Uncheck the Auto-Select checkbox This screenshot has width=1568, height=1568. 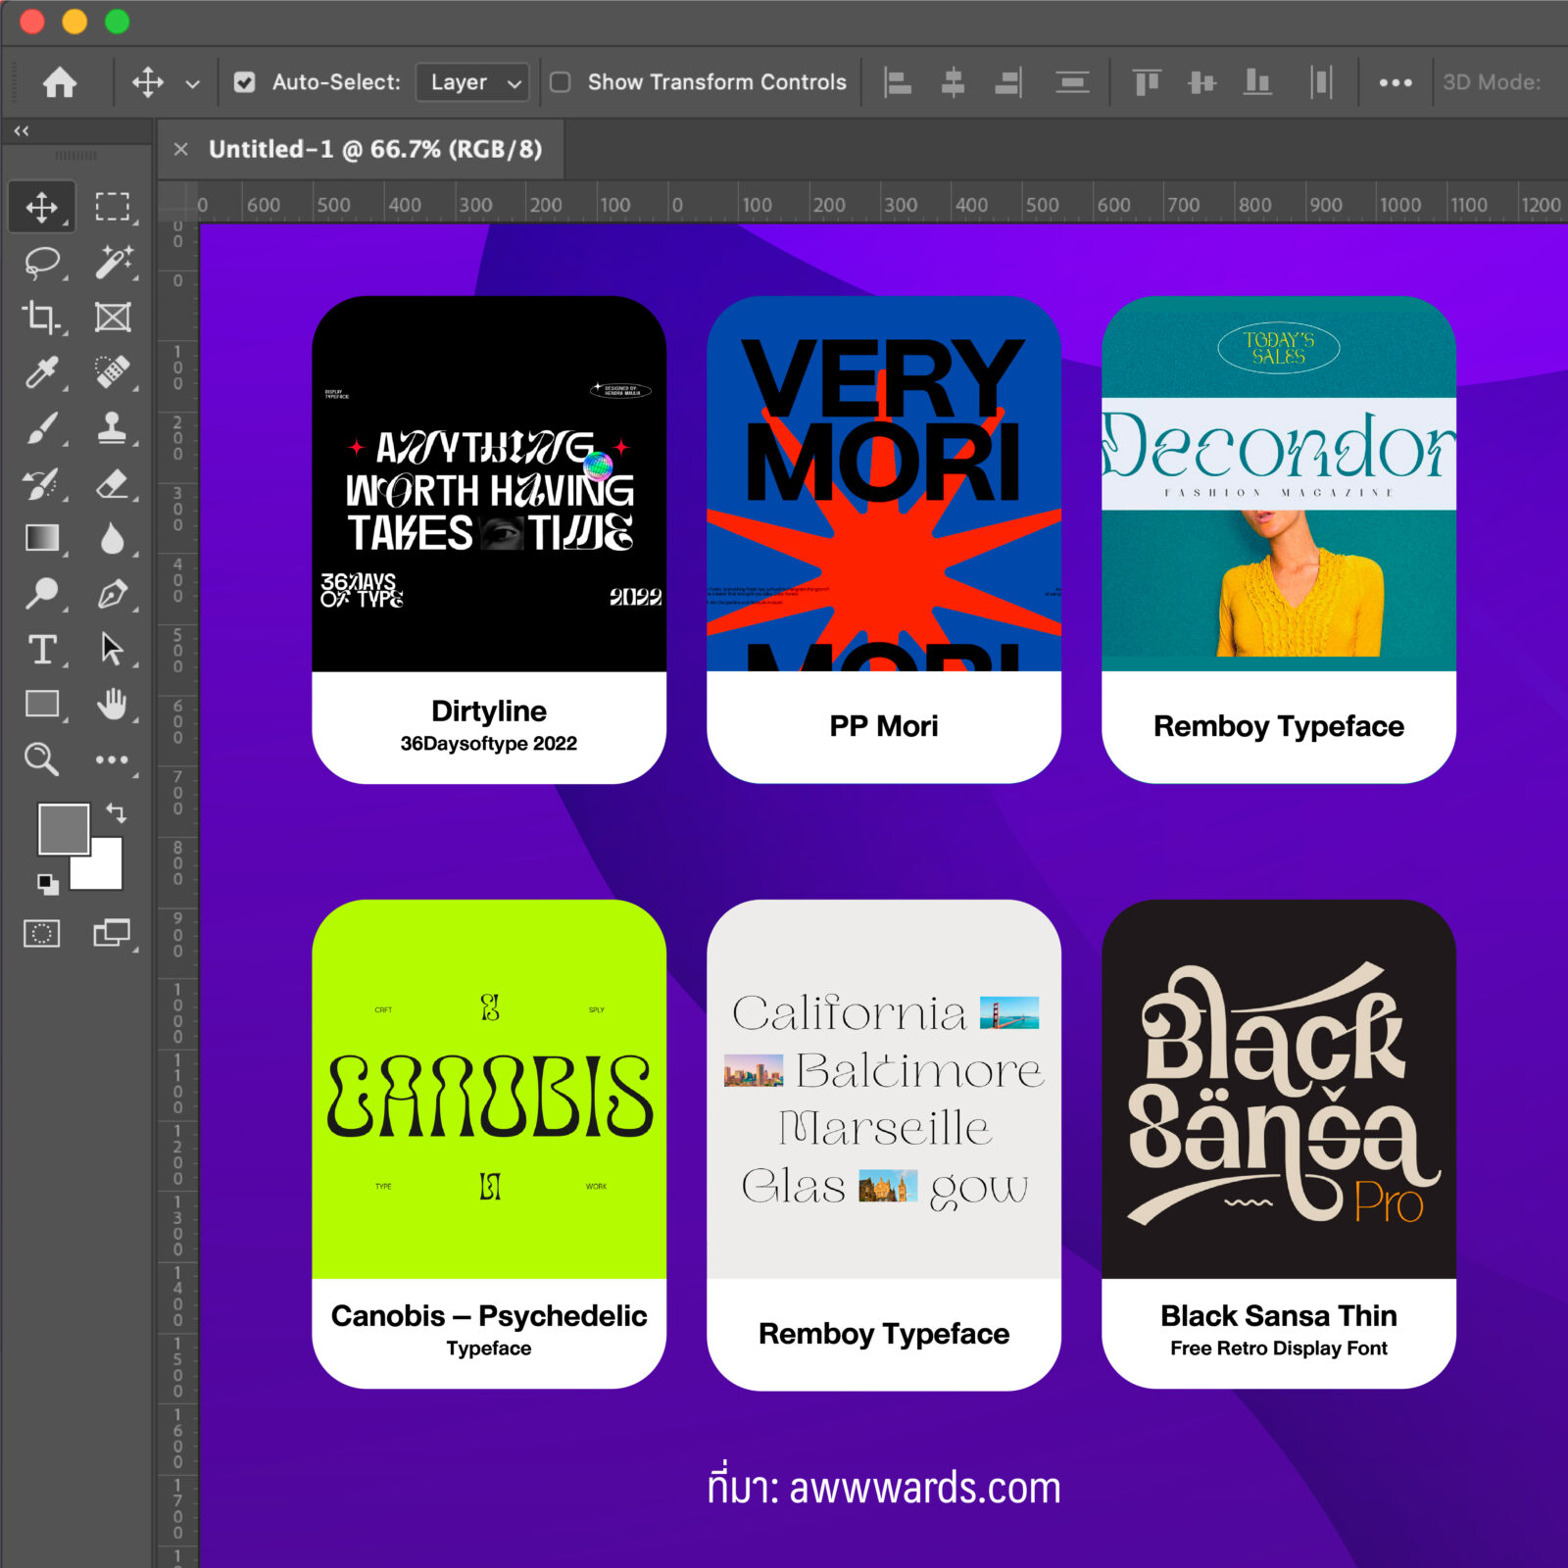(245, 82)
